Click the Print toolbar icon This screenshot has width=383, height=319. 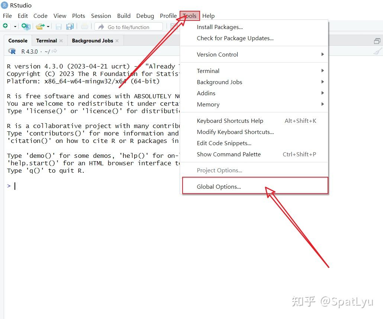(84, 26)
